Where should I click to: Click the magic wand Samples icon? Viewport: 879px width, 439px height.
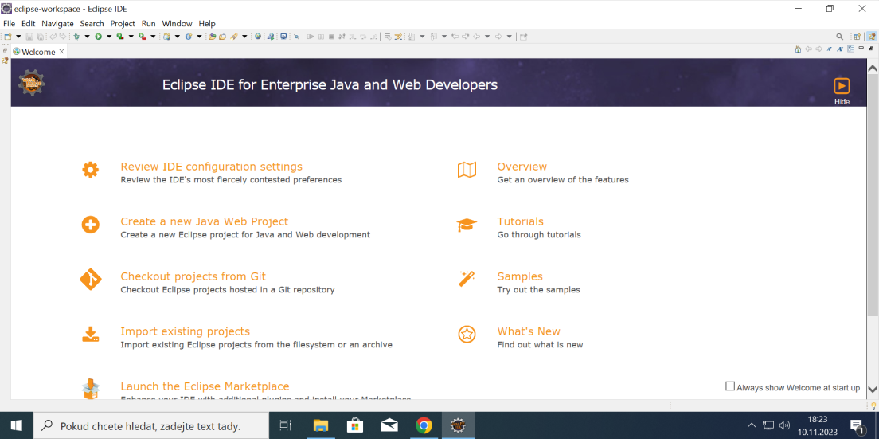click(467, 279)
